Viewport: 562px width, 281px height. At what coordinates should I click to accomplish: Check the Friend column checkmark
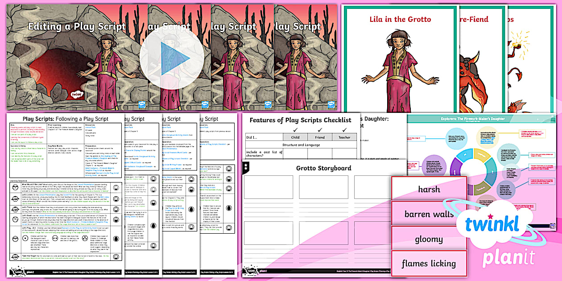click(x=319, y=130)
